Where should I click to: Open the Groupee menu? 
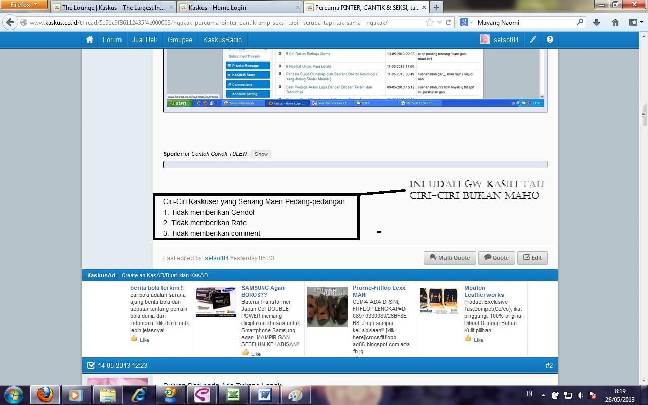(180, 39)
